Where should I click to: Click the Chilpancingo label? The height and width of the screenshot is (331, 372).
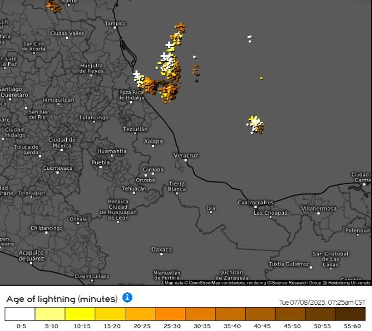tap(47, 228)
